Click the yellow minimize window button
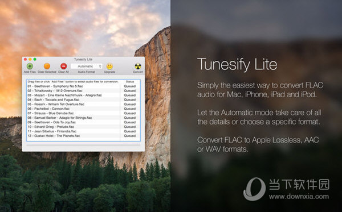Image resolution: width=342 pixels, height=212 pixels. point(30,59)
